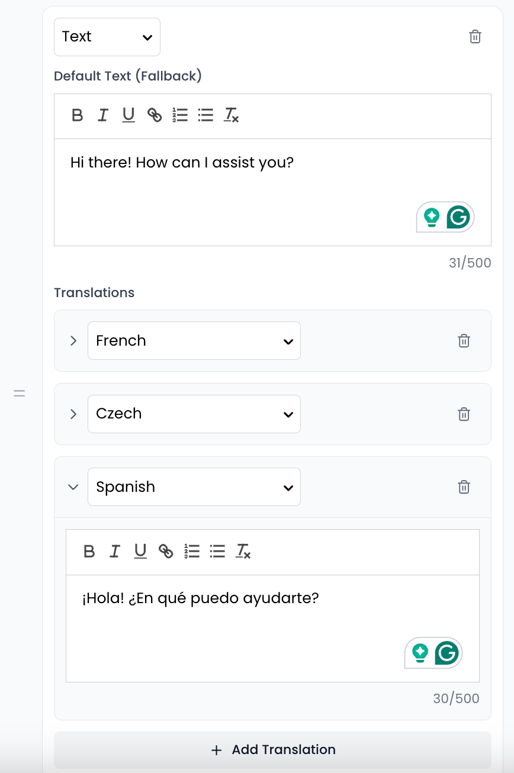Apply bullet list in Spanish editor toolbar
Screen dimensions: 514x773
tap(217, 552)
